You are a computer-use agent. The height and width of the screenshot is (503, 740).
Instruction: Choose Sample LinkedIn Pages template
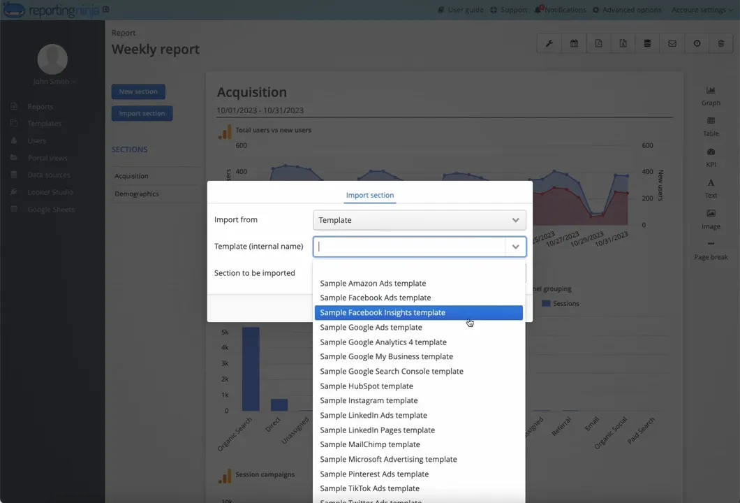click(419, 430)
